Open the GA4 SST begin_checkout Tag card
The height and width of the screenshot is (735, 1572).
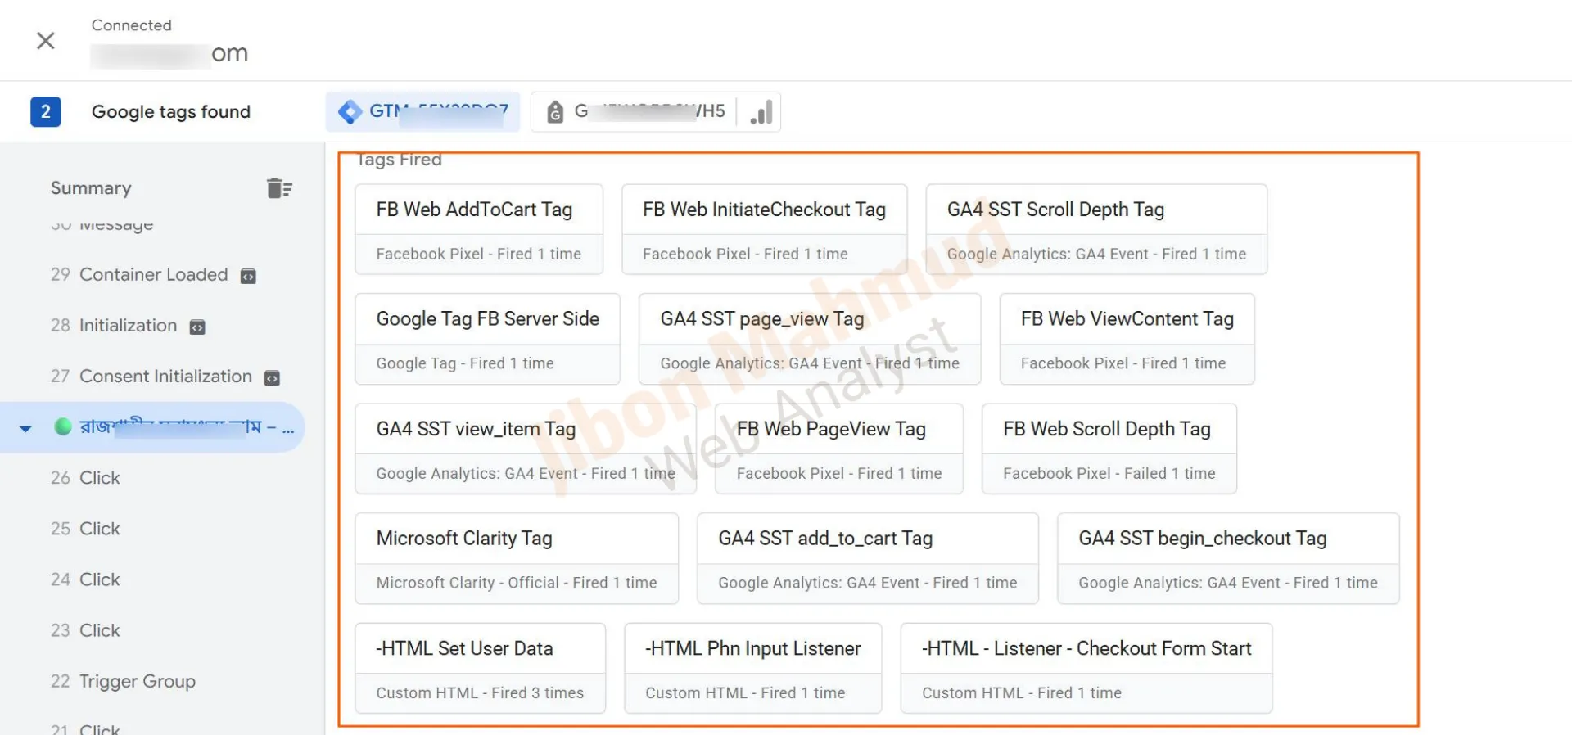pyautogui.click(x=1227, y=558)
